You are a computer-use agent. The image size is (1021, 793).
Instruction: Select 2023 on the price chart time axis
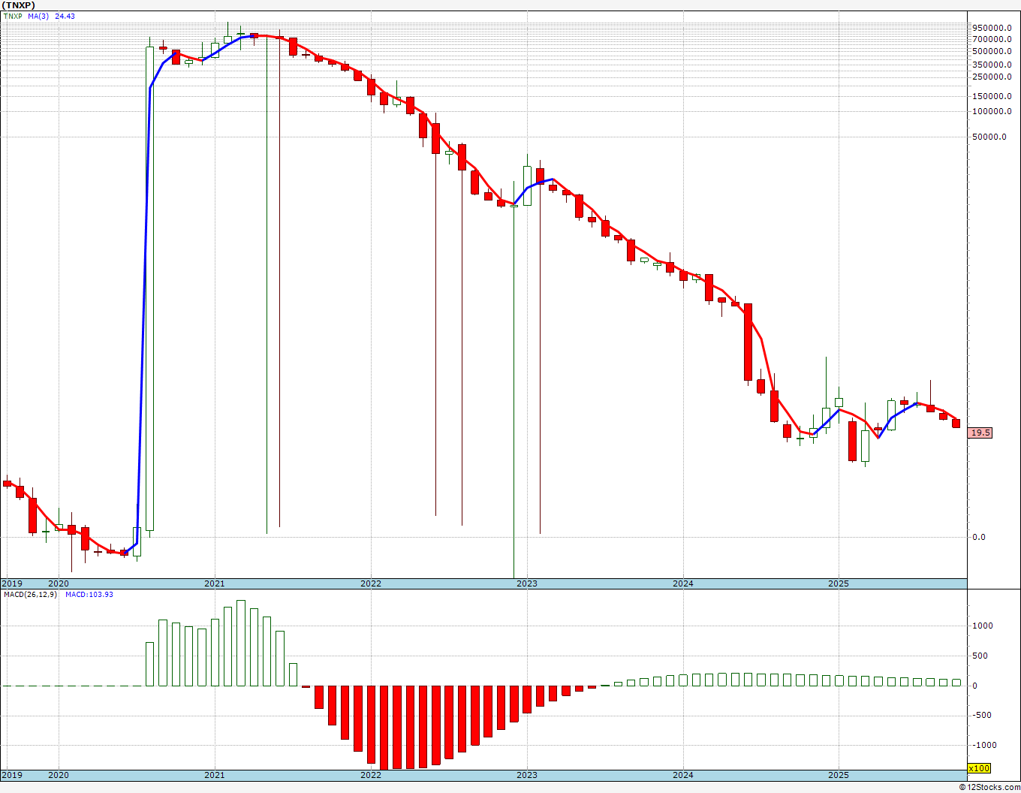click(527, 583)
